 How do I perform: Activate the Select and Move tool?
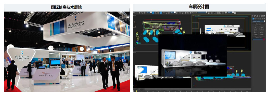tap(164, 13)
